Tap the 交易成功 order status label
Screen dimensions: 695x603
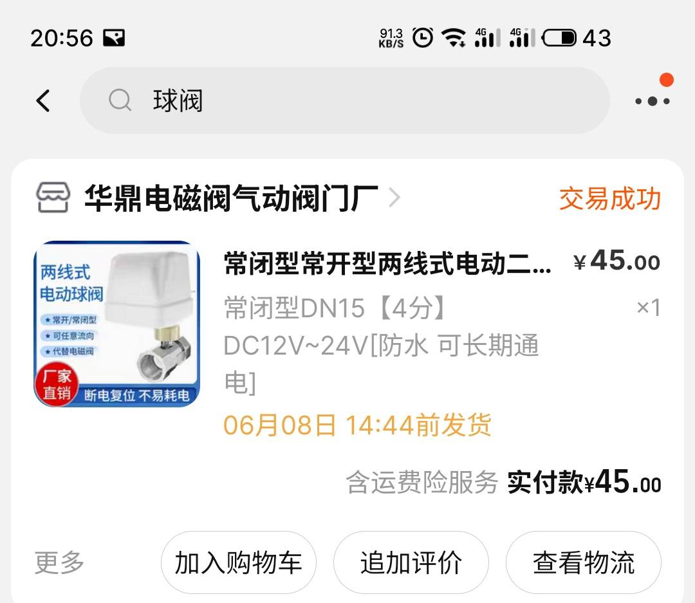click(x=610, y=198)
